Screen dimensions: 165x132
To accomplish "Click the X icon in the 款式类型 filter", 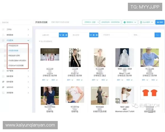I will point(94,35).
